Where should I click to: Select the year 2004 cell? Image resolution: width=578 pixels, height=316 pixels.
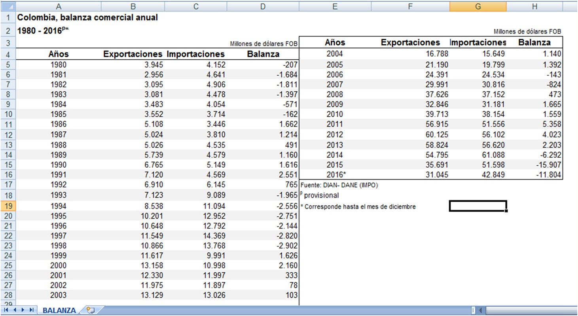335,54
